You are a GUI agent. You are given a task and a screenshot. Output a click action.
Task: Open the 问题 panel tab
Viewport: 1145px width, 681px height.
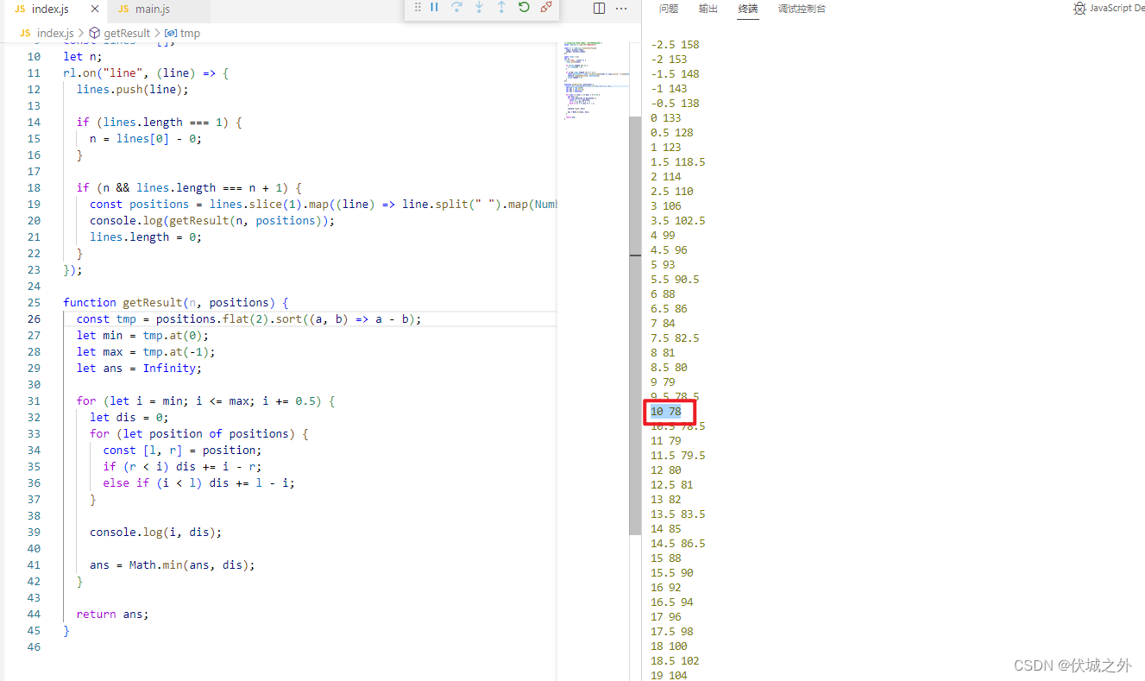[x=669, y=9]
